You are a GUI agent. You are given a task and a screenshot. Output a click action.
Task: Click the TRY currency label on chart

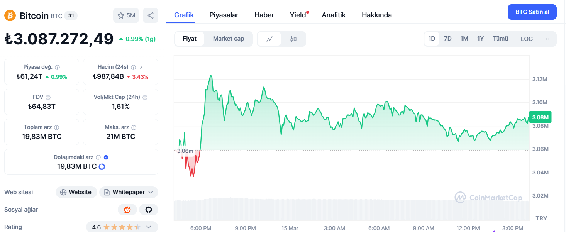541,218
